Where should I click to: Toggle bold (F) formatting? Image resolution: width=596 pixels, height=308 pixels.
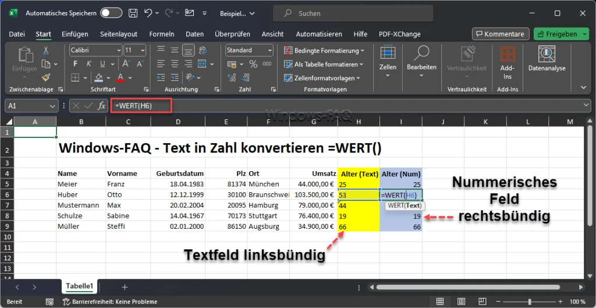pyautogui.click(x=75, y=64)
